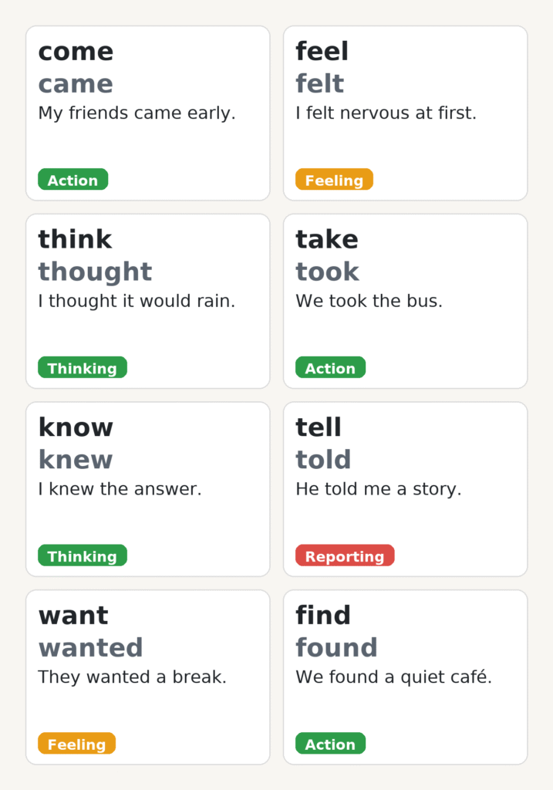Select the orange Feeling tag under feel
This screenshot has height=790, width=553.
(334, 180)
